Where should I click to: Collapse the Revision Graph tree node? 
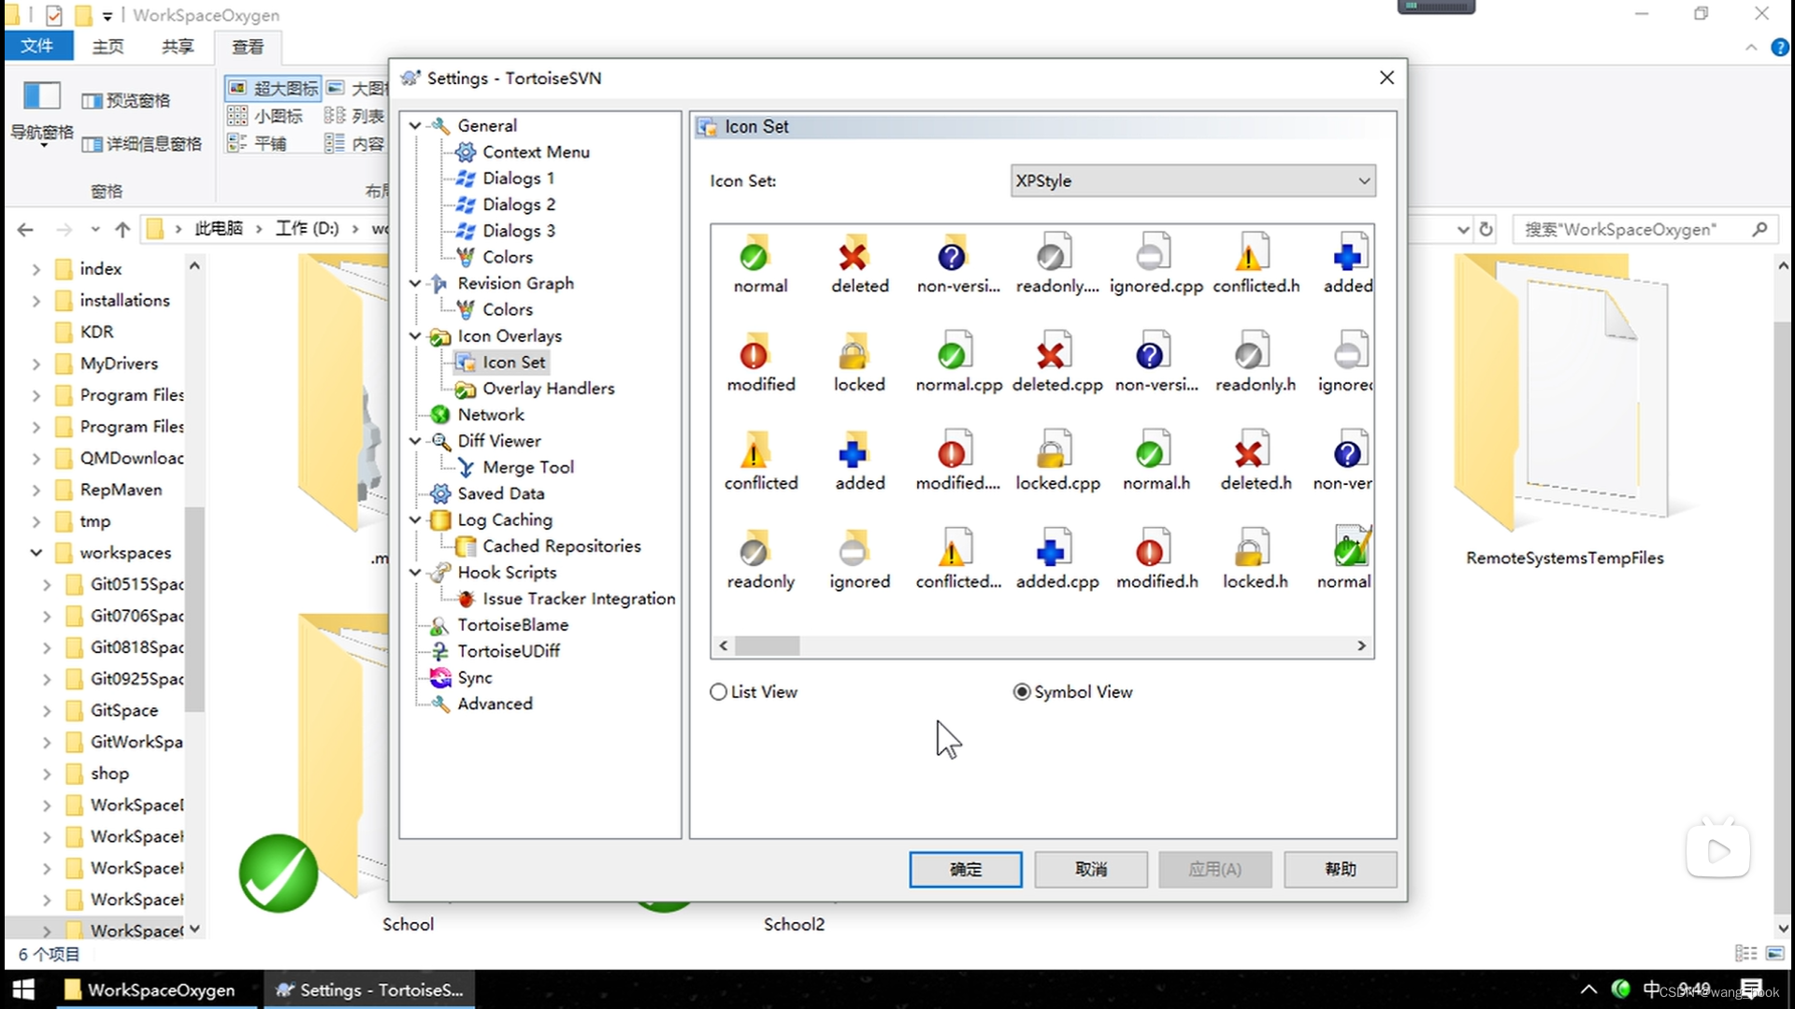point(415,282)
